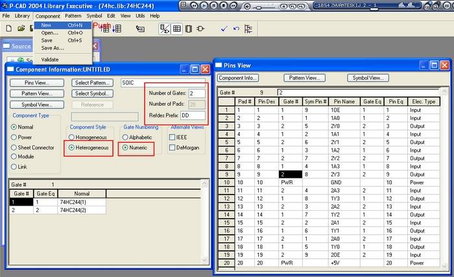Click the Select Pattern... button
454x277 pixels.
pos(93,82)
